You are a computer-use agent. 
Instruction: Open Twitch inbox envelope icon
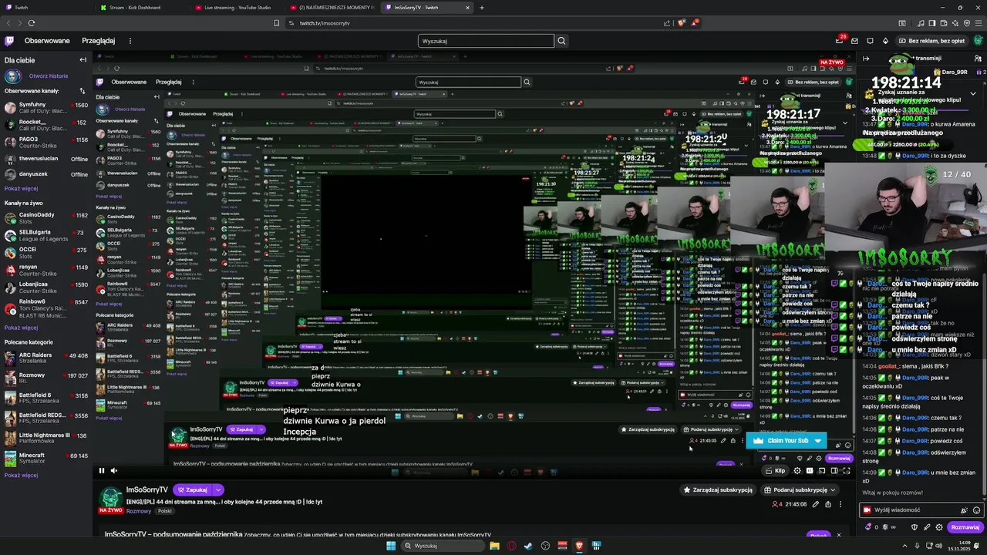coord(854,41)
